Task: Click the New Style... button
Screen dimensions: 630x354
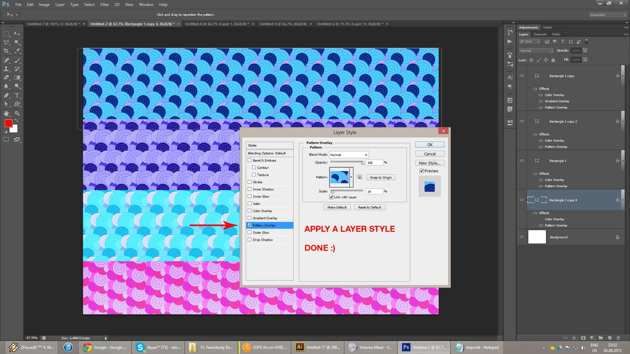Action: point(430,163)
